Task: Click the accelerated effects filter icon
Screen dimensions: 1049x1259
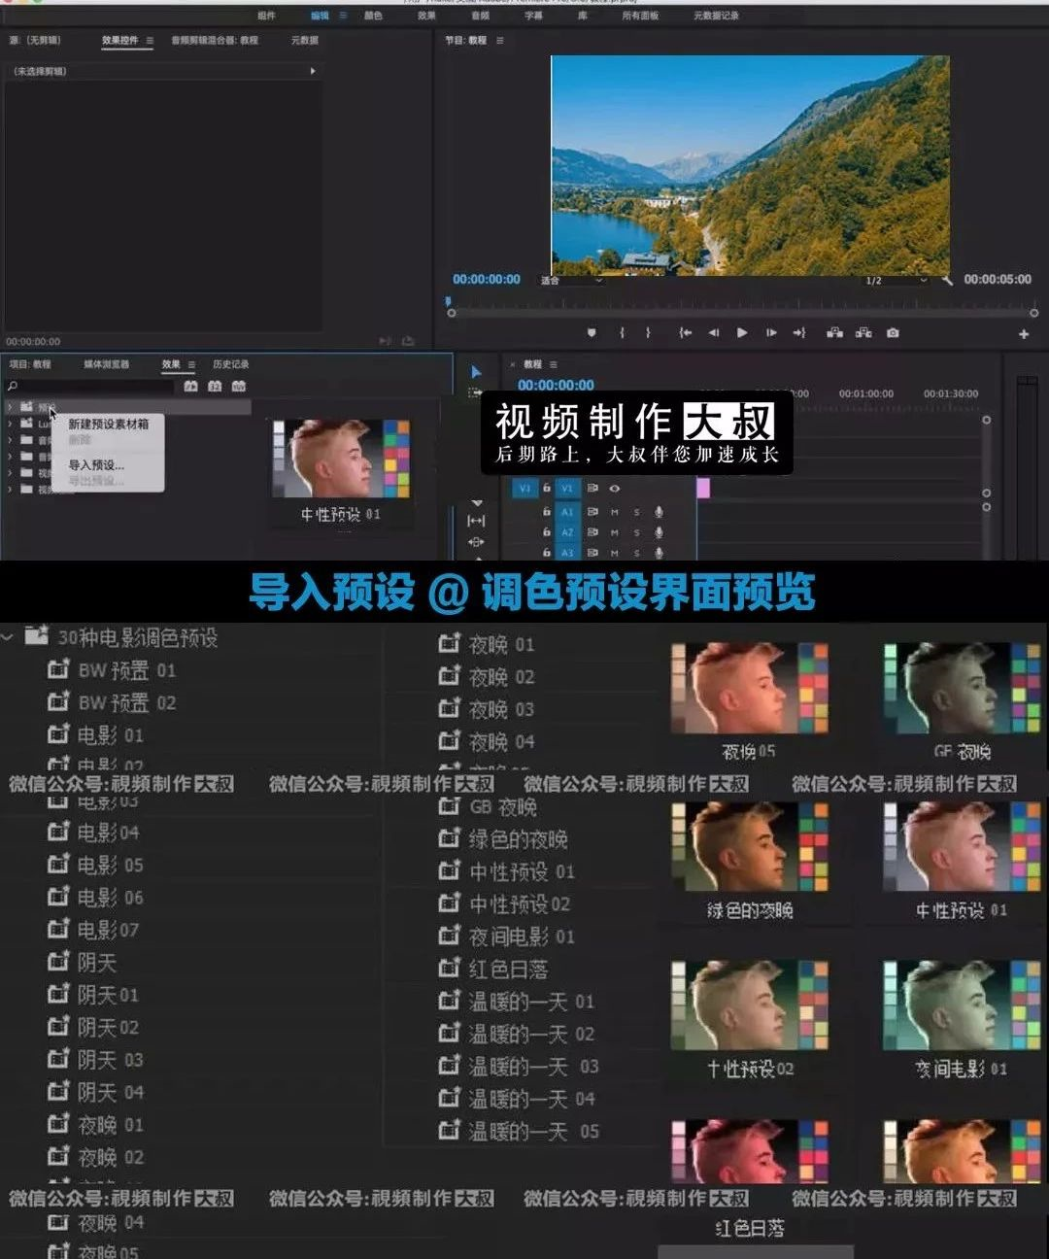Action: click(190, 387)
